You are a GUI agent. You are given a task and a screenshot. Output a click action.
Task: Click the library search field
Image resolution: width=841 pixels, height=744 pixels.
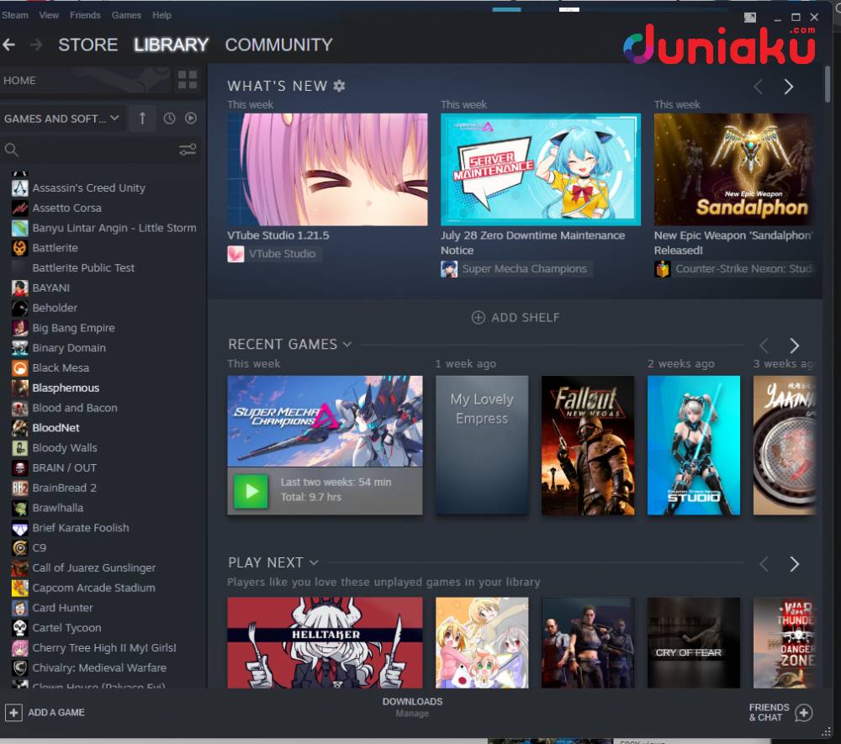[93, 150]
